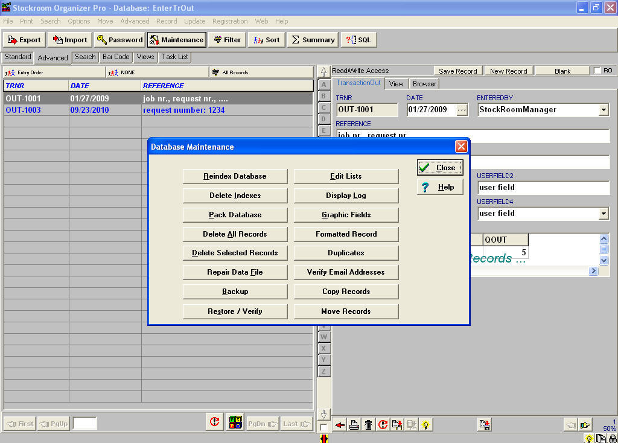Click the pointing hand next record icon

(x=585, y=425)
